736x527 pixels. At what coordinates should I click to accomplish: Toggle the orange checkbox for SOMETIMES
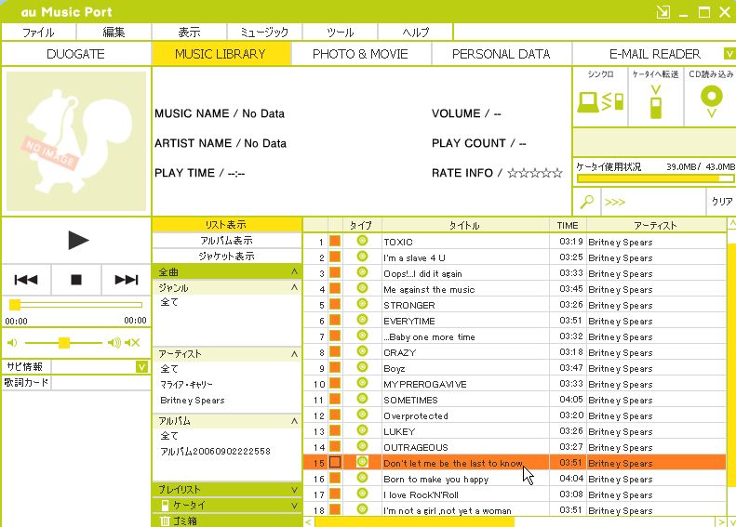coord(335,400)
